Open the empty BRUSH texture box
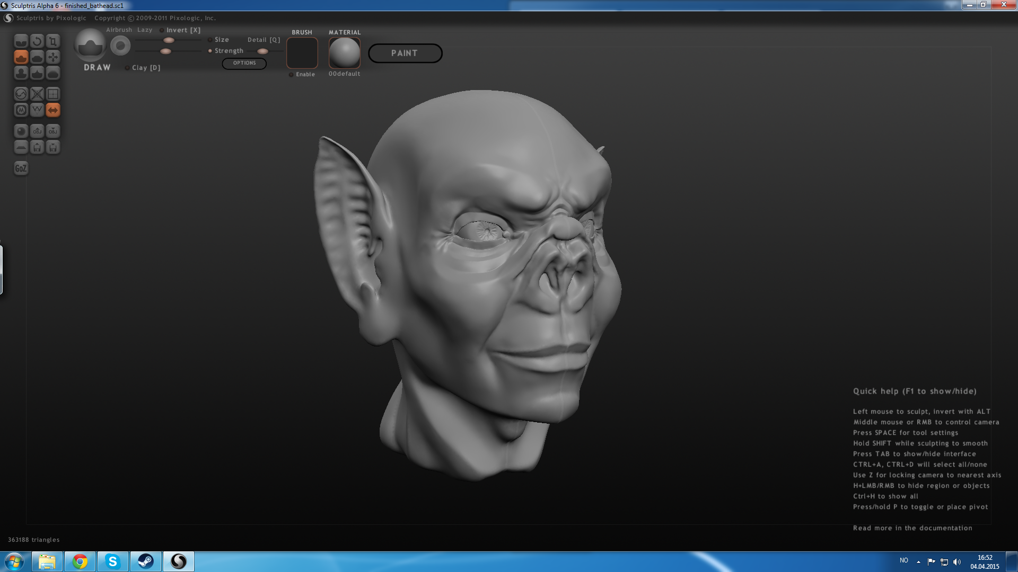Screen dimensions: 1018x572 coord(302,53)
